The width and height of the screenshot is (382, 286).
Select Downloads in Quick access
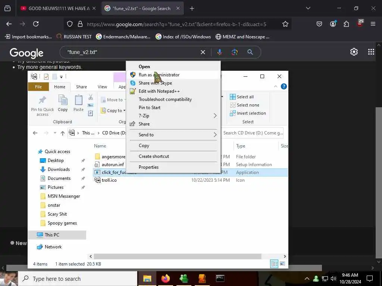[59, 169]
